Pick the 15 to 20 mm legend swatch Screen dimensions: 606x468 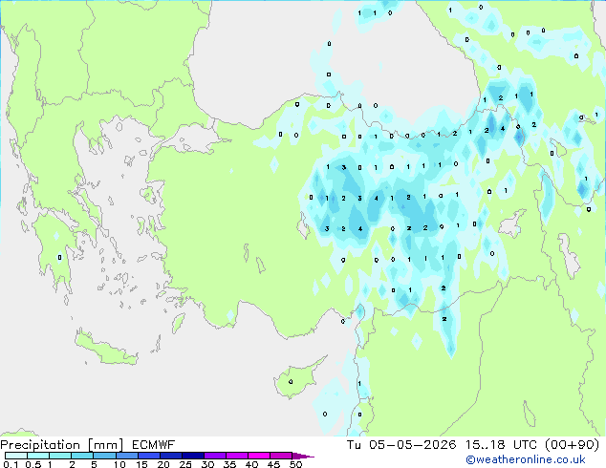click(x=149, y=456)
